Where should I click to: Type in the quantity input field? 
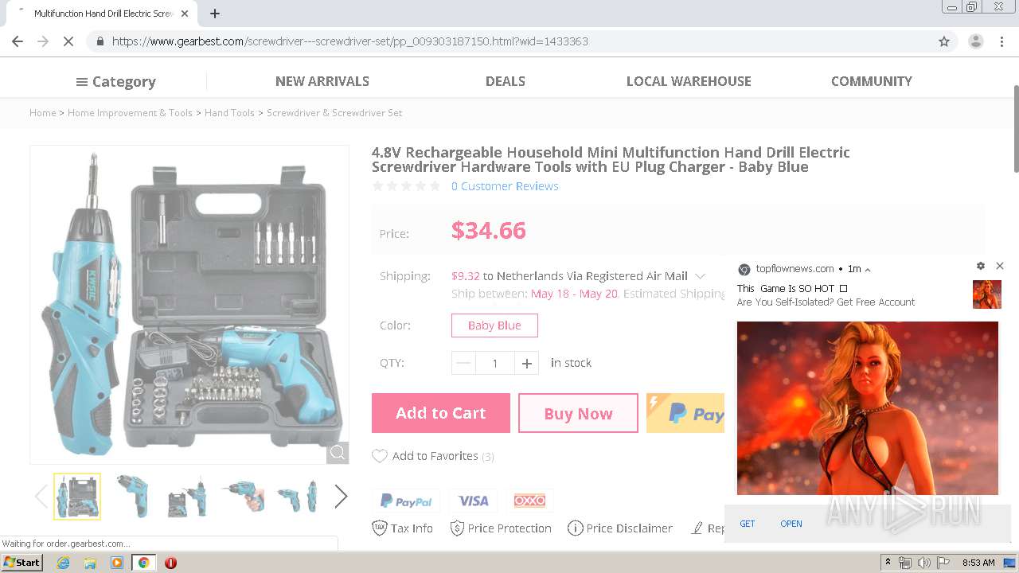tap(494, 363)
